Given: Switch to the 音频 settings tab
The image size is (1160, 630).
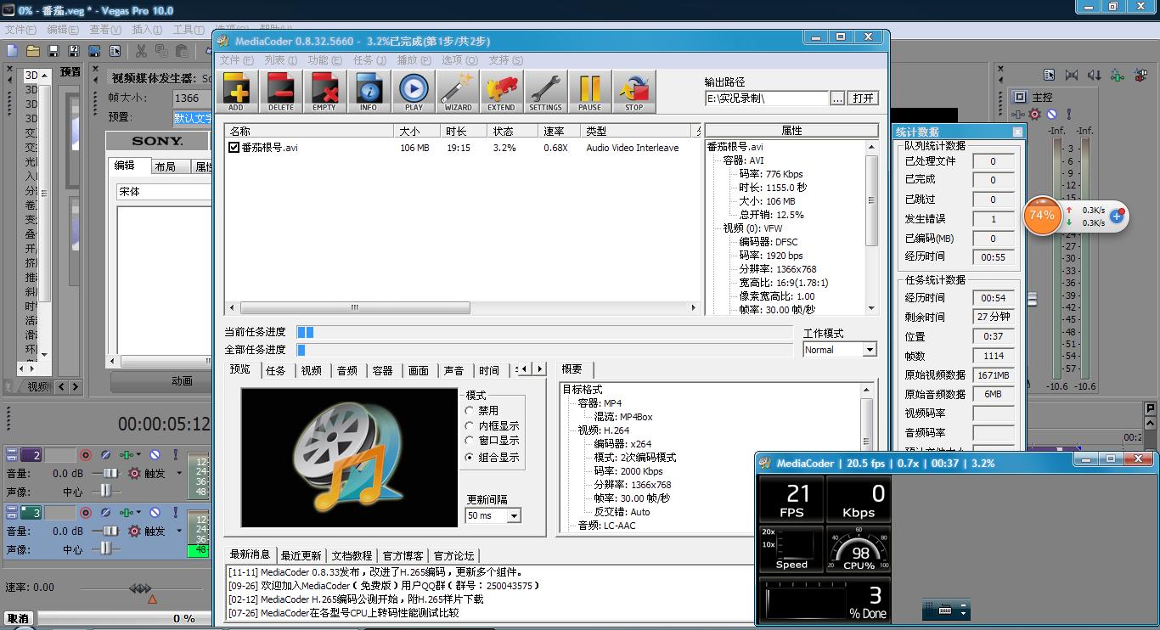Looking at the screenshot, I should click(x=347, y=370).
